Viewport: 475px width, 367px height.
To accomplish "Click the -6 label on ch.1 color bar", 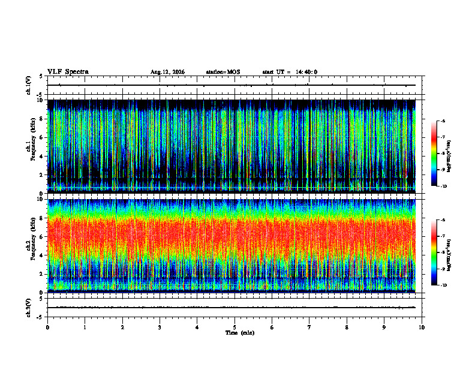I will 443,121.
